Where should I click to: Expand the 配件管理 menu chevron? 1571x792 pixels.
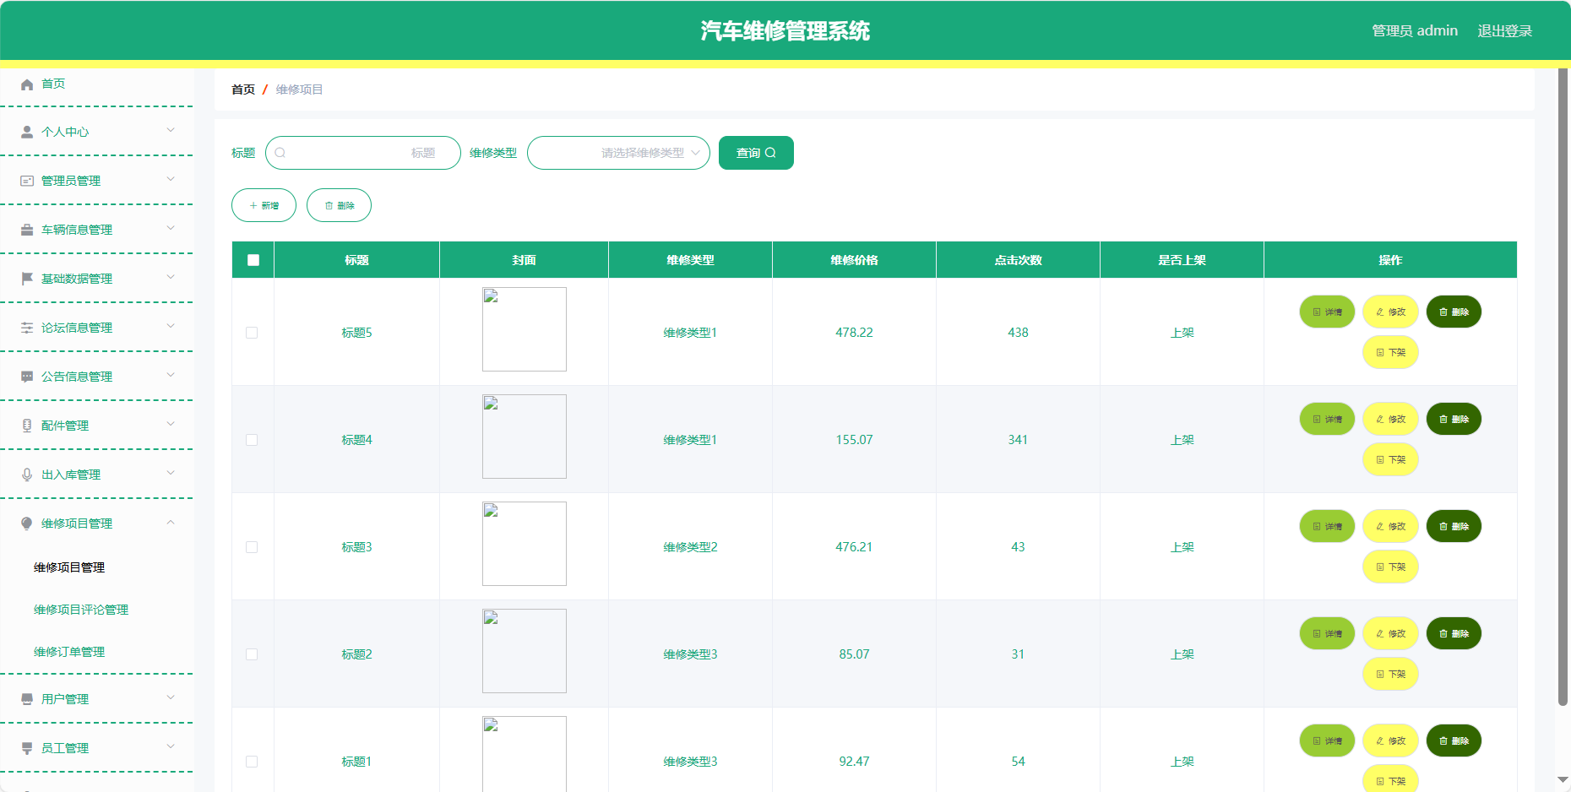[x=171, y=424]
